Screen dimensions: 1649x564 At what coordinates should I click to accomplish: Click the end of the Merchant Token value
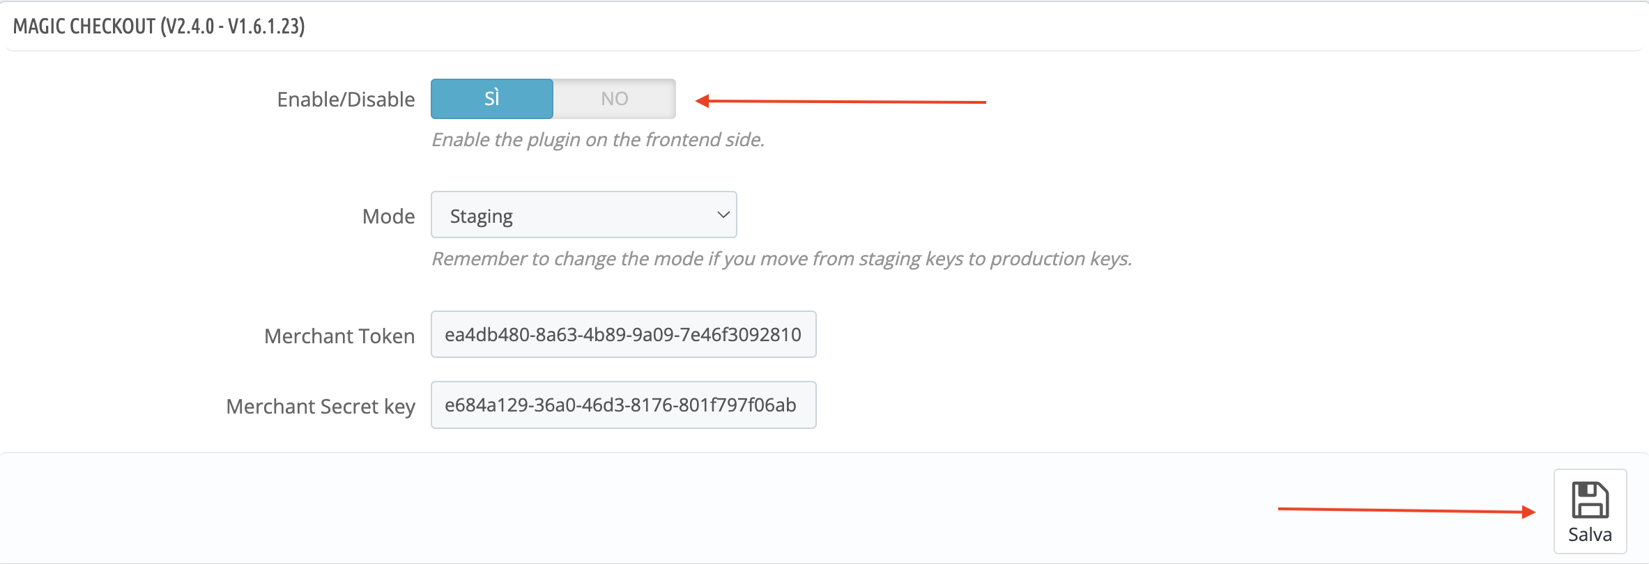click(x=801, y=334)
